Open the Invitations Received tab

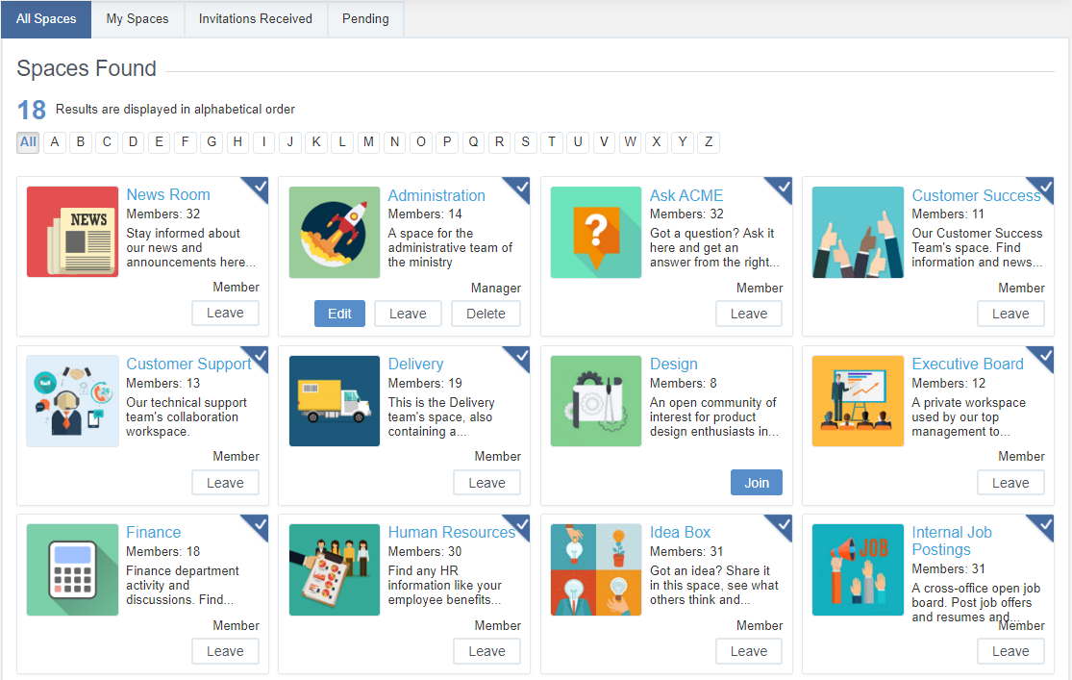click(255, 18)
